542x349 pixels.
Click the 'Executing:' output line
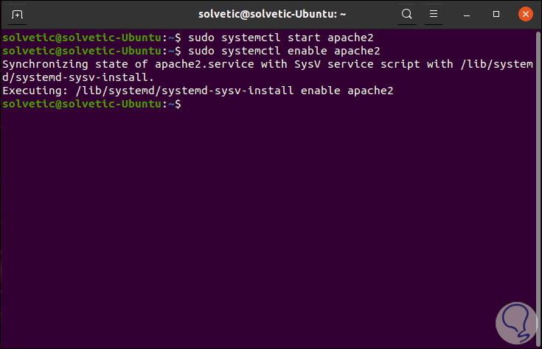[x=198, y=91]
